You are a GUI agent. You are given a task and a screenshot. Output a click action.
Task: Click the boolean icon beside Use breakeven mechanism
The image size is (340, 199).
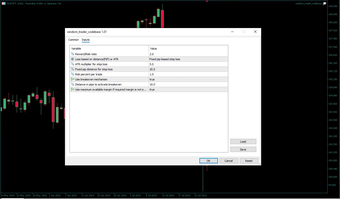(x=72, y=79)
